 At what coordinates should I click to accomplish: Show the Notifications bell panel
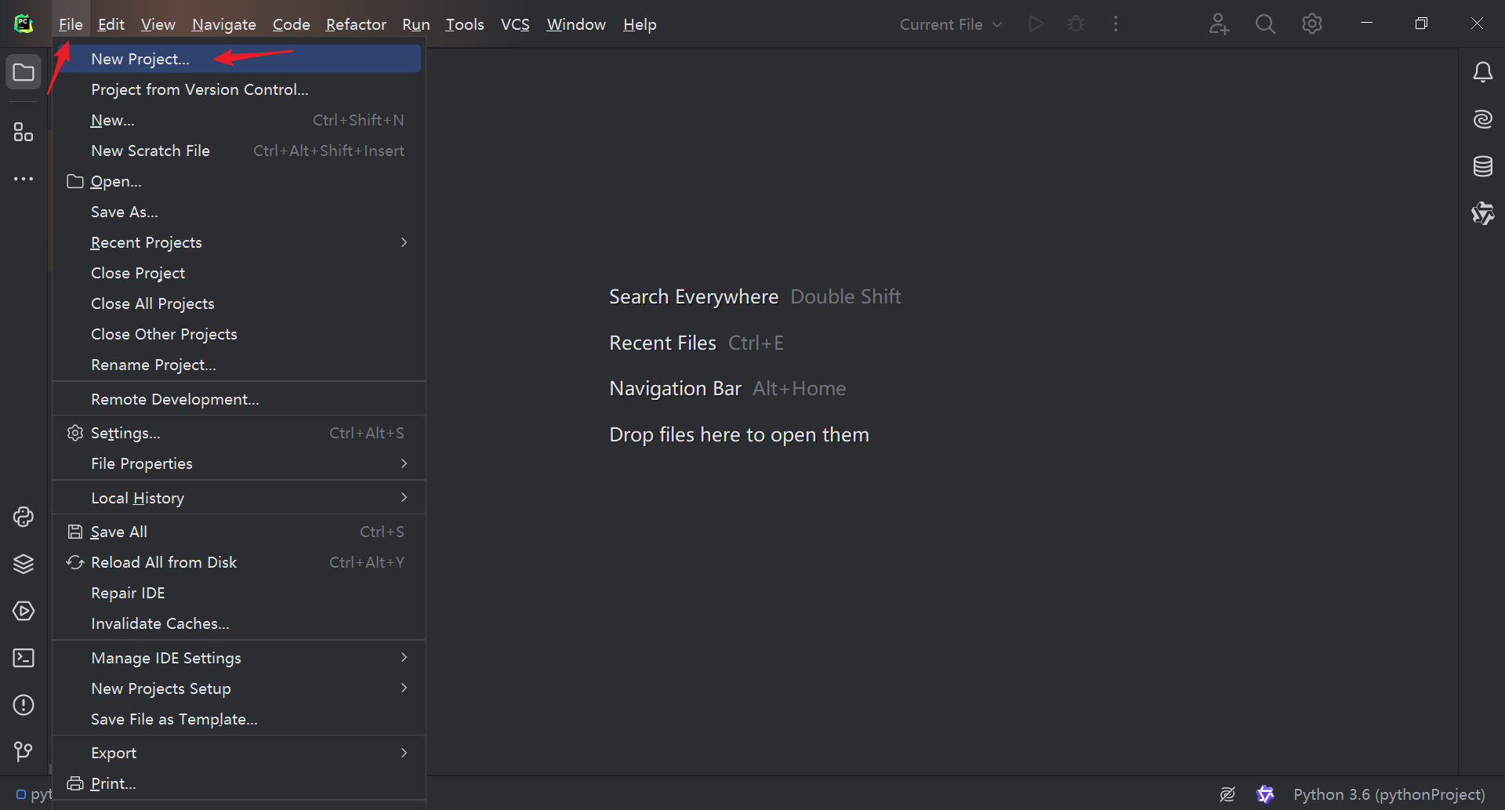tap(1482, 73)
